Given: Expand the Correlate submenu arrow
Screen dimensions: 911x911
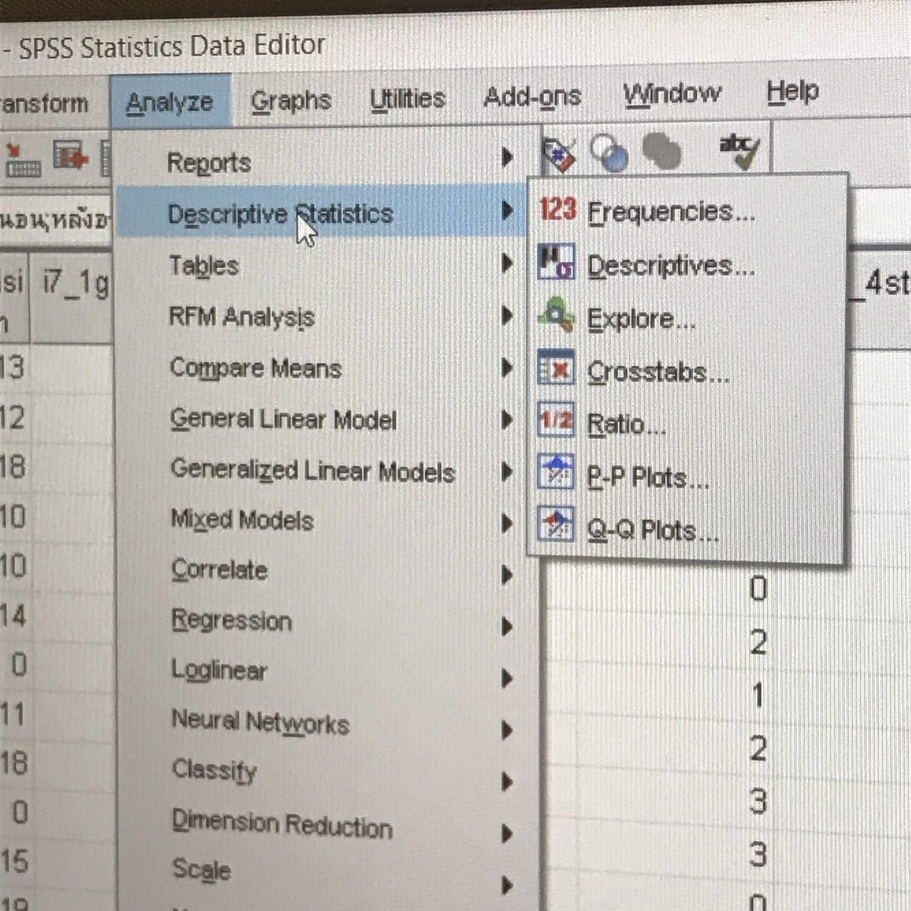Looking at the screenshot, I should 507,575.
